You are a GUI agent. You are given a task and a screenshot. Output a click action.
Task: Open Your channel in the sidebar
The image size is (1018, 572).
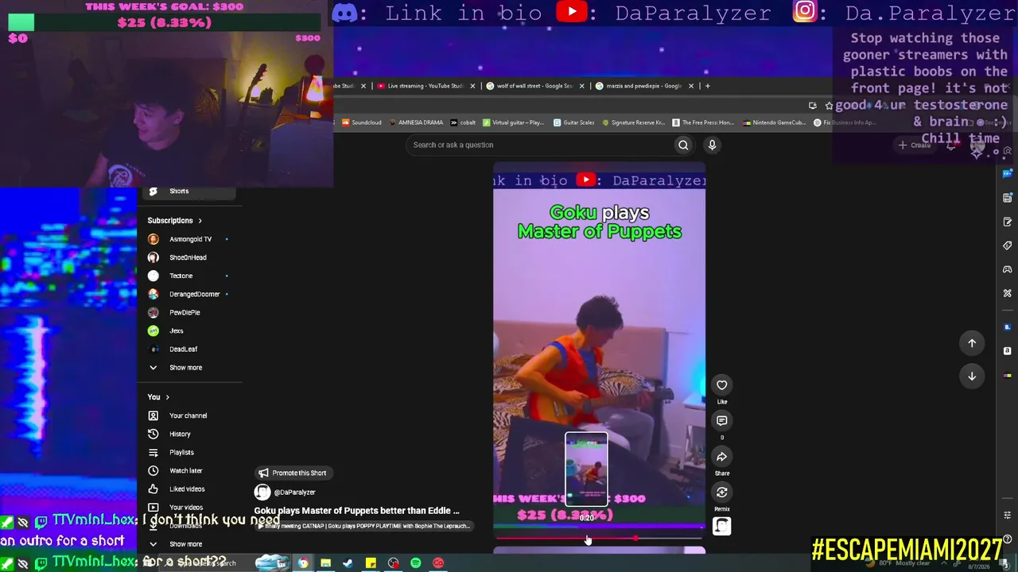pyautogui.click(x=189, y=415)
